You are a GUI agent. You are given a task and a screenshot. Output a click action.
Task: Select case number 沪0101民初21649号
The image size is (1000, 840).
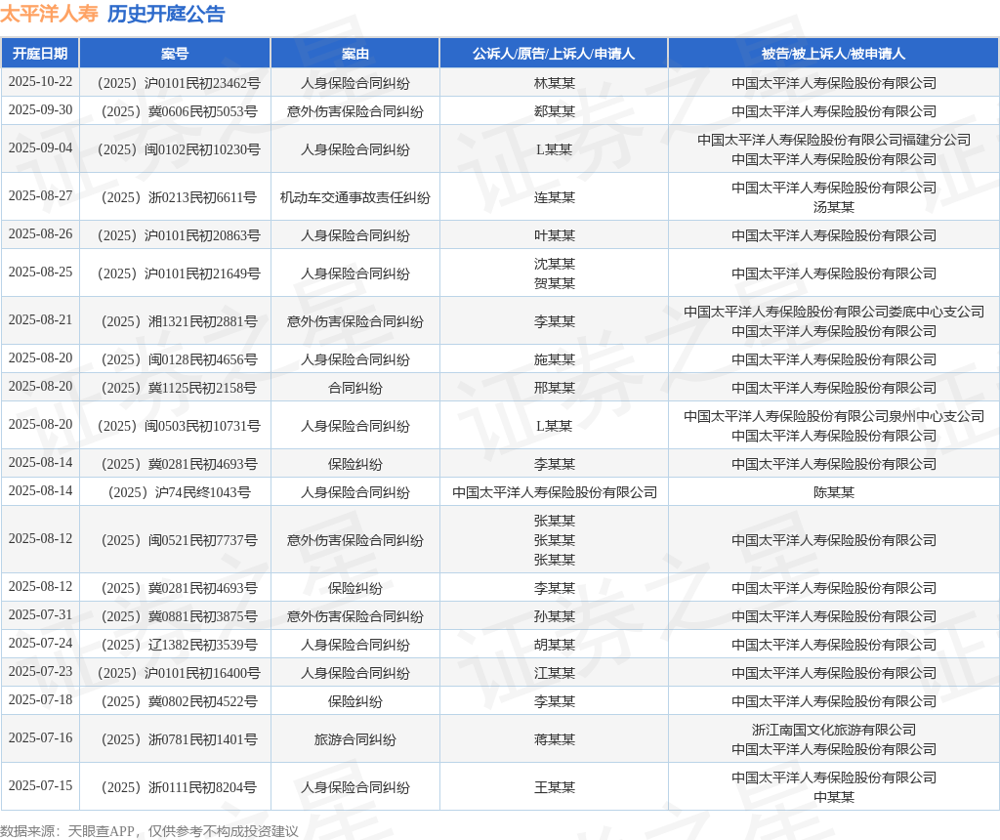[179, 274]
